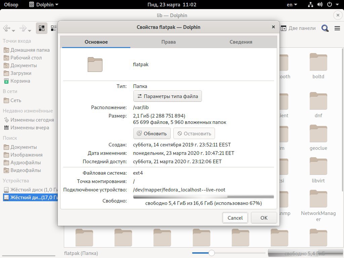The image size is (344, 258).
Task: Switch to the Права tab
Action: point(169,42)
